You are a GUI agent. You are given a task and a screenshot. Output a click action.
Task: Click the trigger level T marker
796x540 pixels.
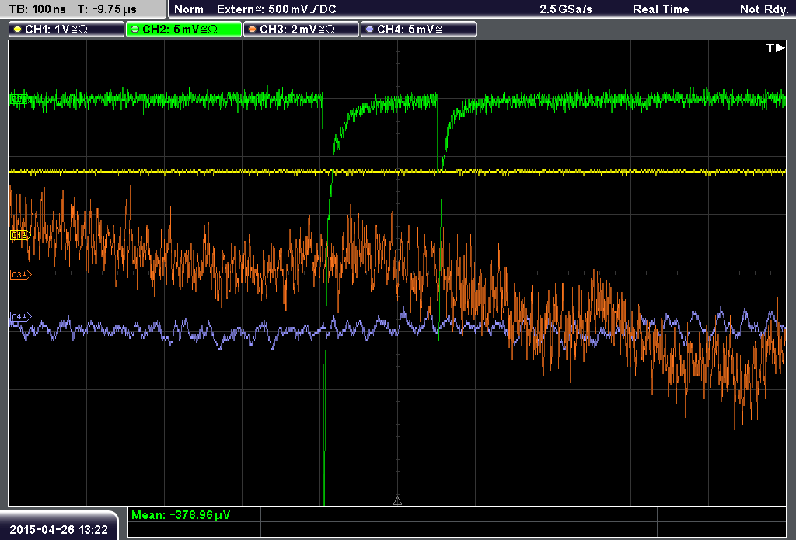pyautogui.click(x=775, y=47)
